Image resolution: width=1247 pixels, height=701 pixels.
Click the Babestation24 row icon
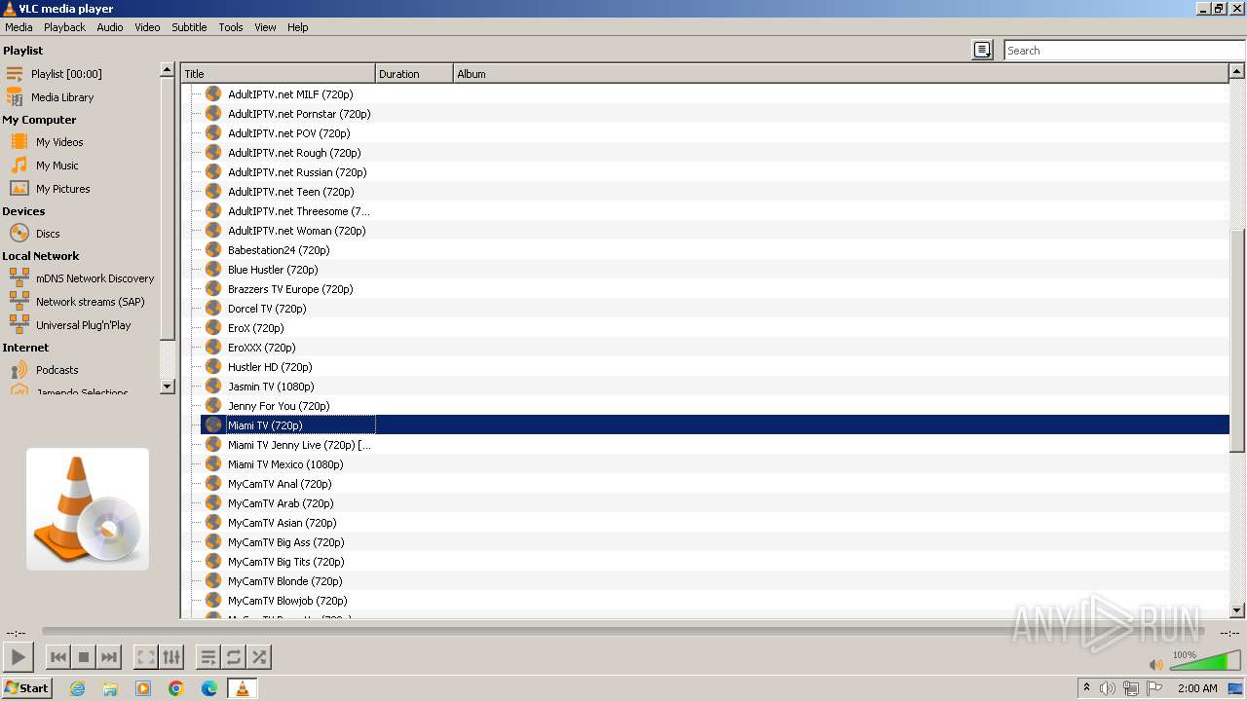tap(213, 250)
